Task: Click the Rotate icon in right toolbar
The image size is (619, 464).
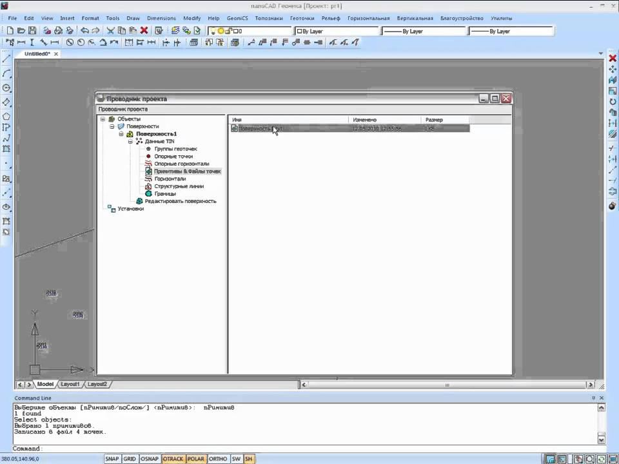Action: (x=613, y=102)
